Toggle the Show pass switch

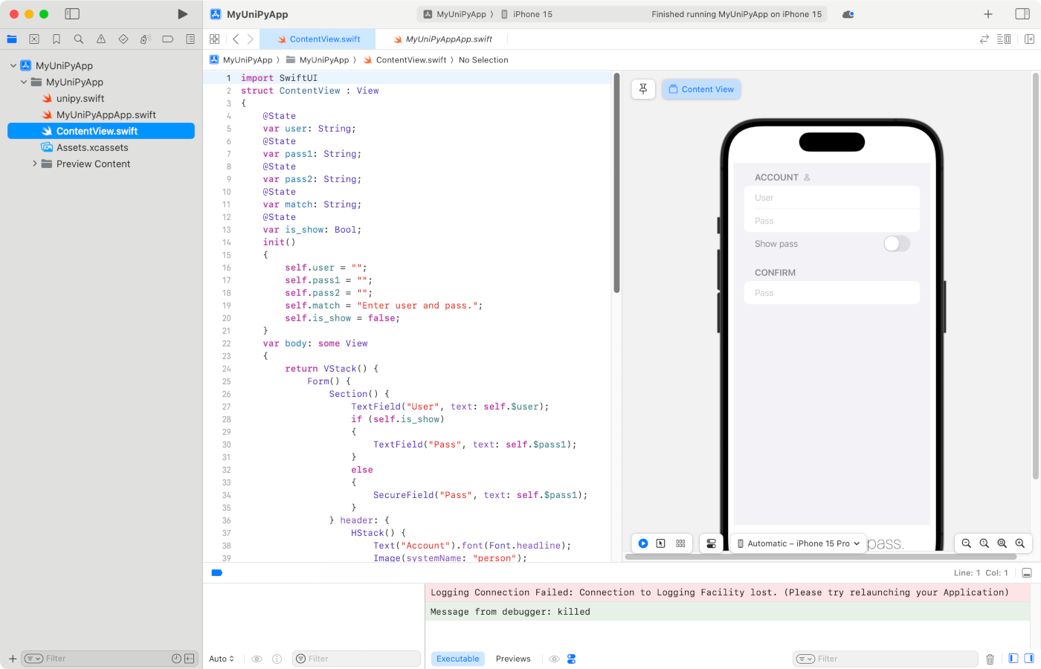[896, 244]
